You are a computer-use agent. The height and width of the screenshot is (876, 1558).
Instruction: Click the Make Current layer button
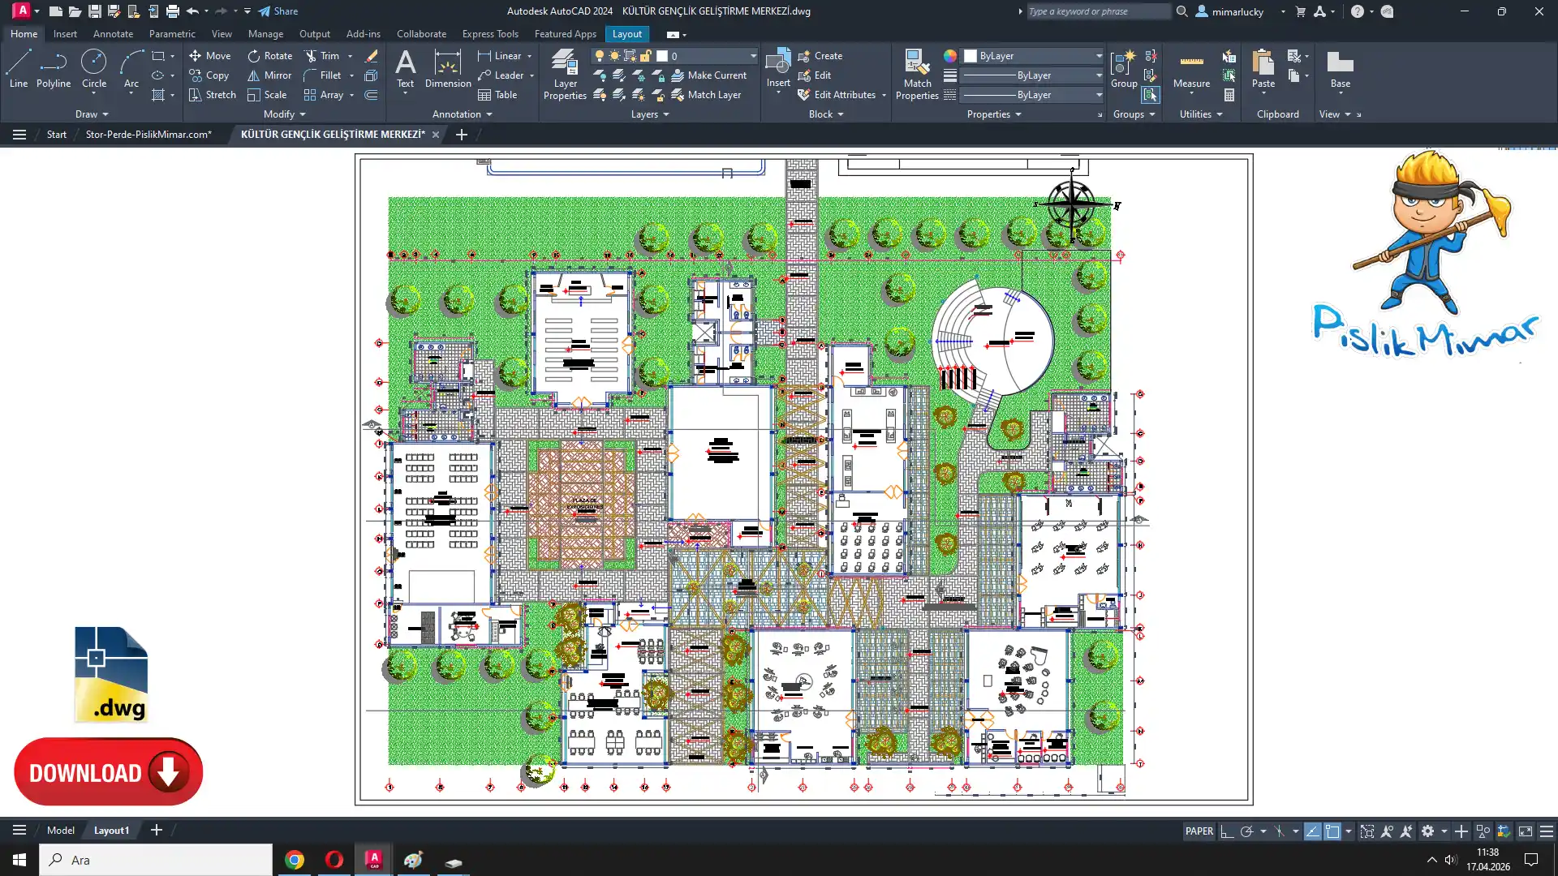pos(708,75)
